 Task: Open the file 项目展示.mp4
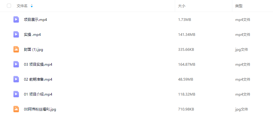click(x=36, y=20)
